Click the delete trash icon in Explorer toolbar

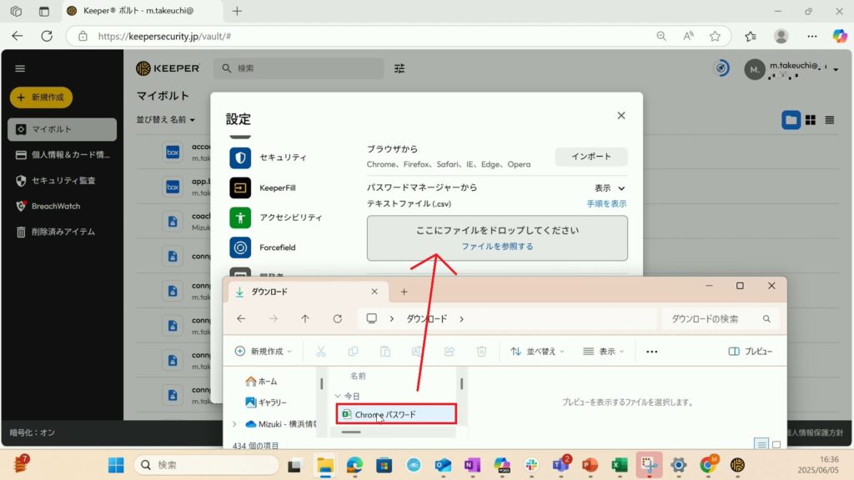pos(481,352)
